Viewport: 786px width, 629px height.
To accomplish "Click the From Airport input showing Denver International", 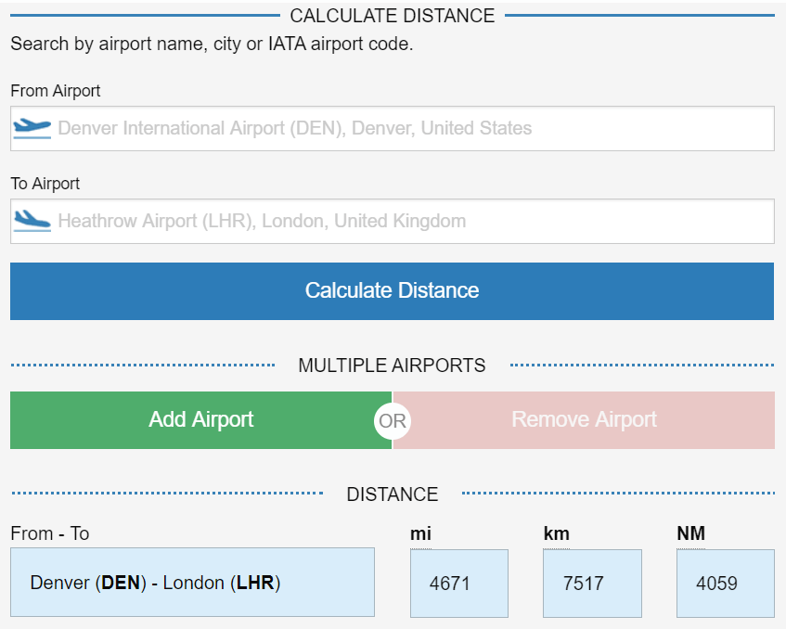I will point(392,128).
